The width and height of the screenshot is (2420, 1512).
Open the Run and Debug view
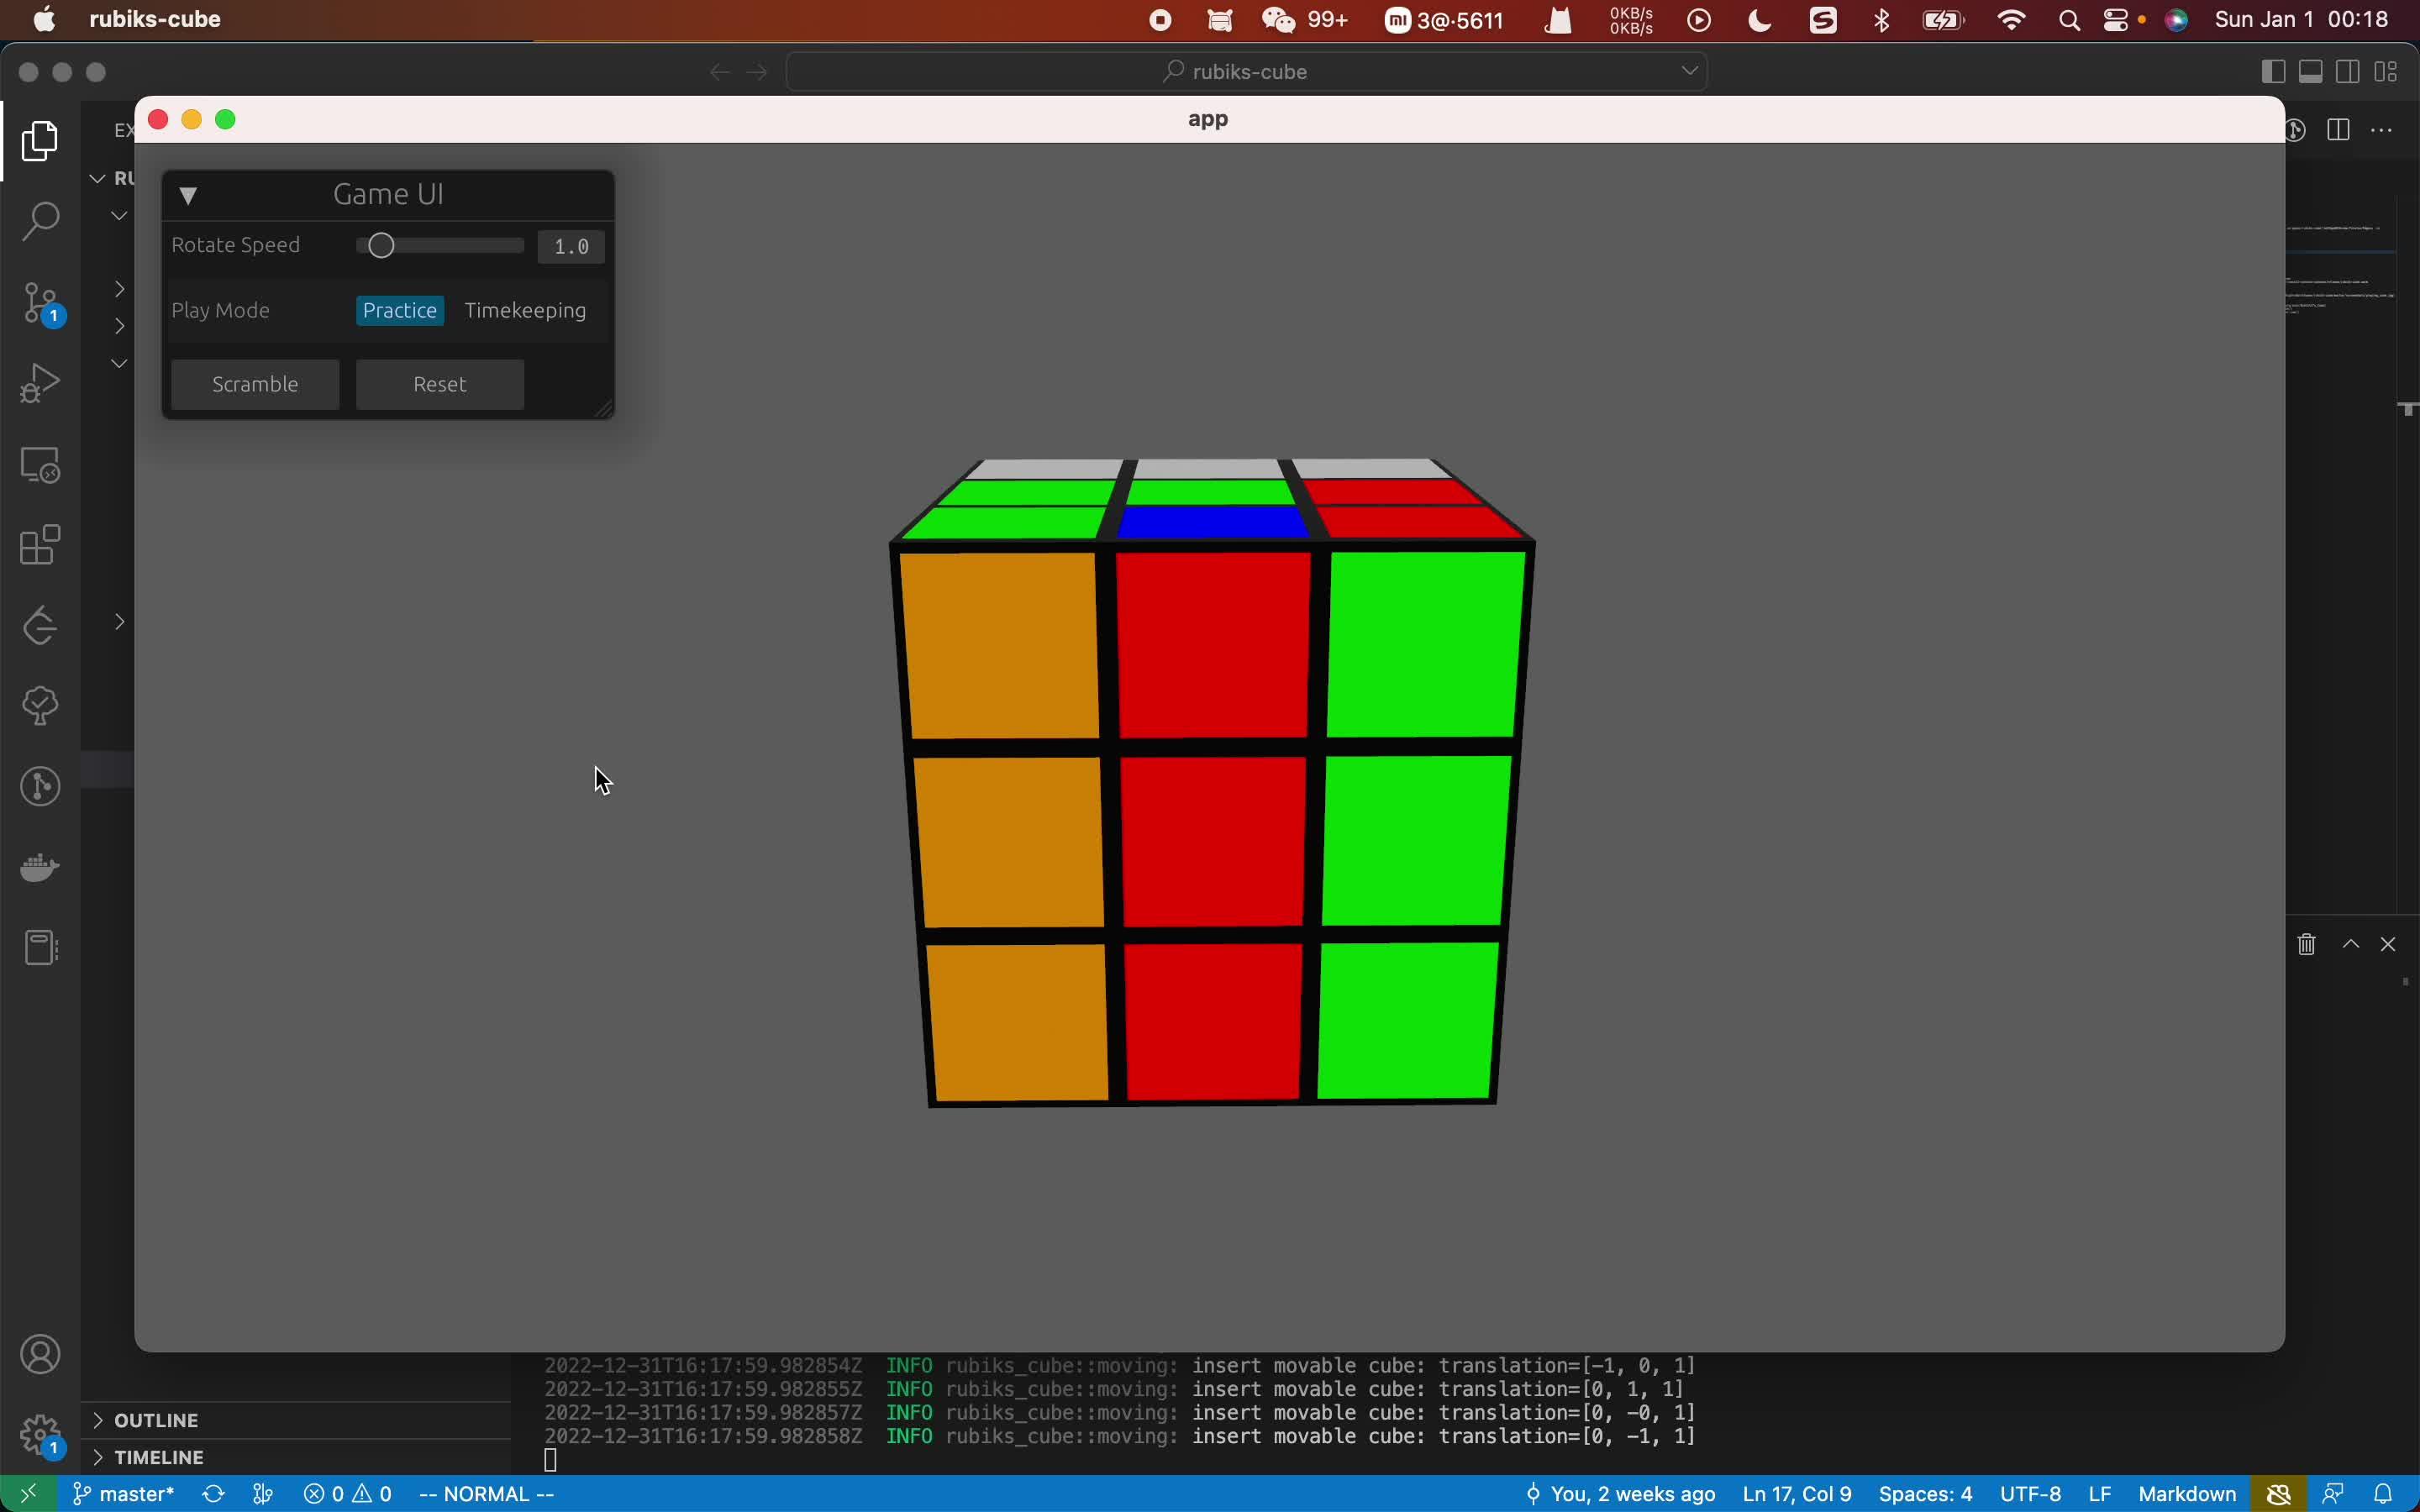tap(40, 383)
